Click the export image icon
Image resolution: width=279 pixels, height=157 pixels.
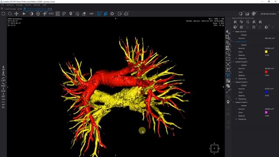pyautogui.click(x=119, y=14)
